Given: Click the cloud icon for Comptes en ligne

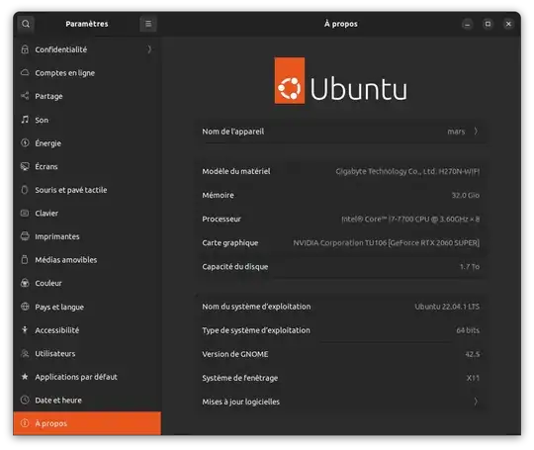Looking at the screenshot, I should click(x=25, y=72).
